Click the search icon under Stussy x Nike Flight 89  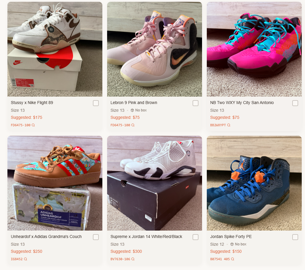33,125
